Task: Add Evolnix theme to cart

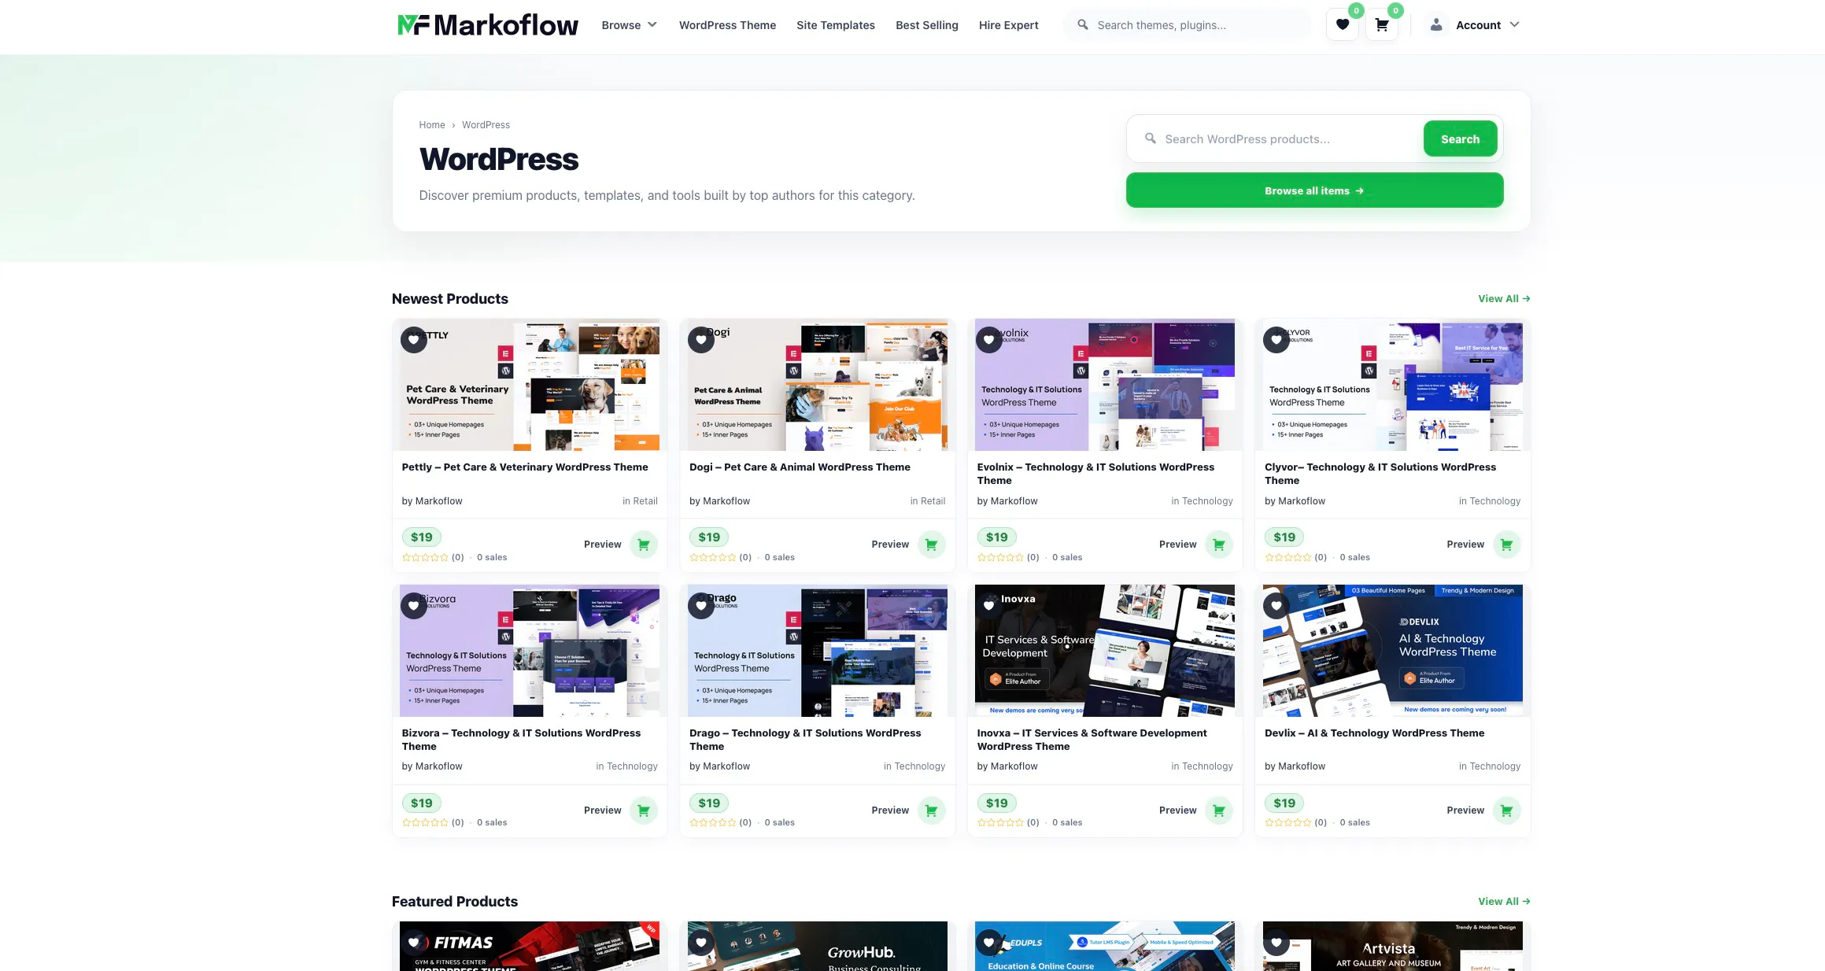Action: click(1219, 545)
